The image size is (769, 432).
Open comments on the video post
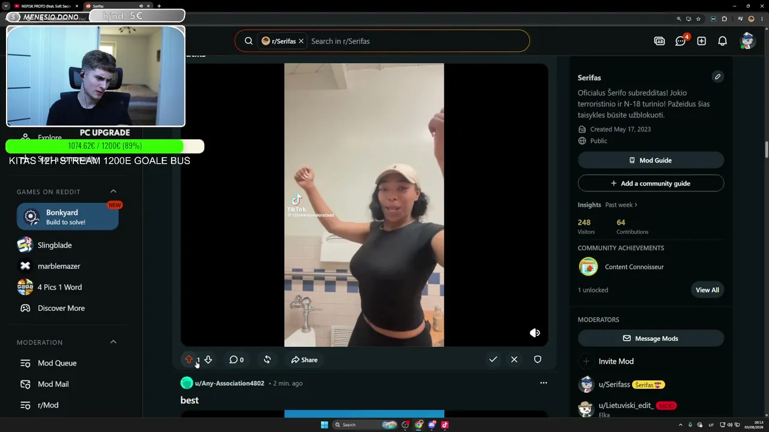point(236,360)
